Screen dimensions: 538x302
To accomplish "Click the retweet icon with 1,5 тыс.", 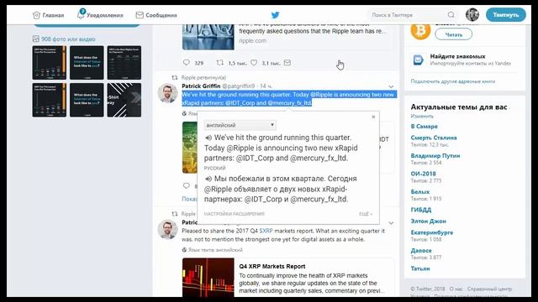I will click(x=220, y=63).
